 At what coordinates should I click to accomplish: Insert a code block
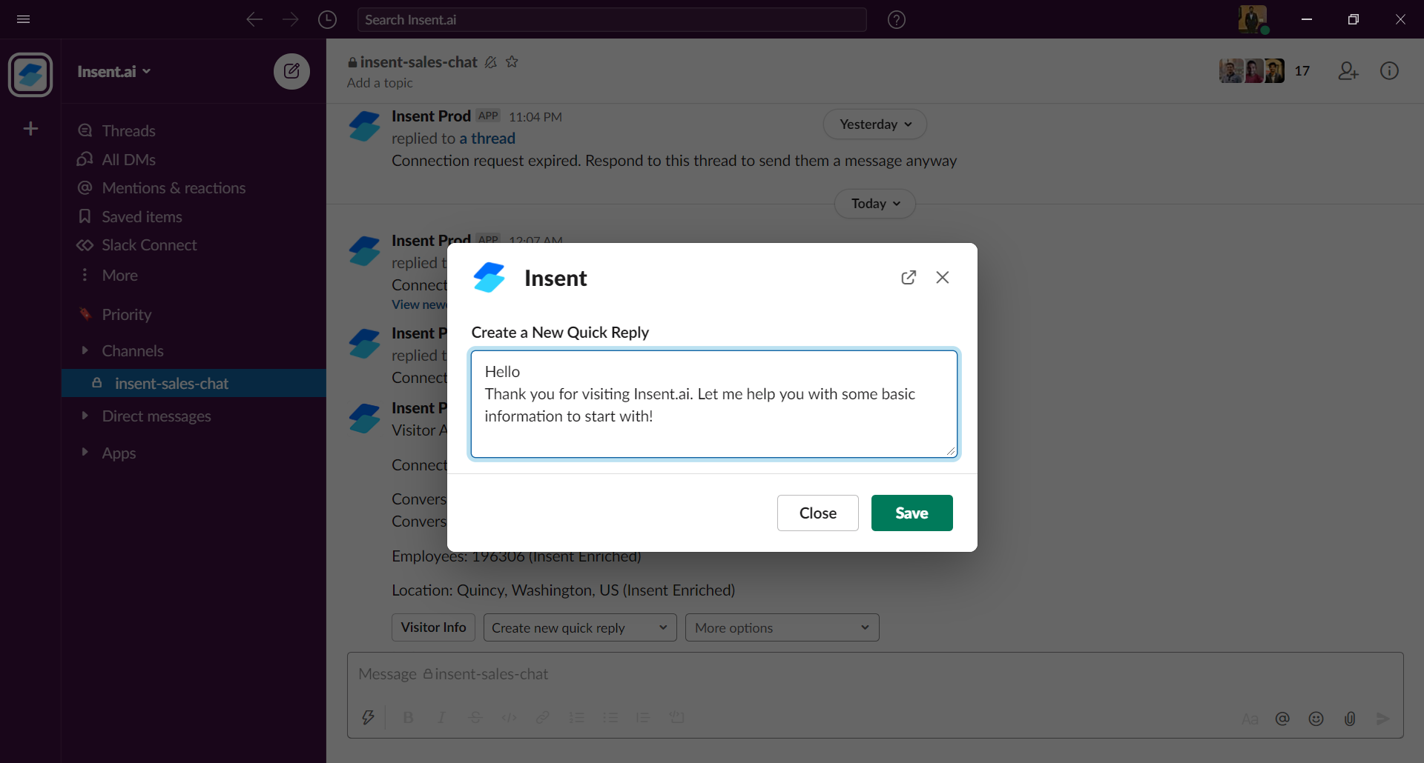(x=676, y=717)
